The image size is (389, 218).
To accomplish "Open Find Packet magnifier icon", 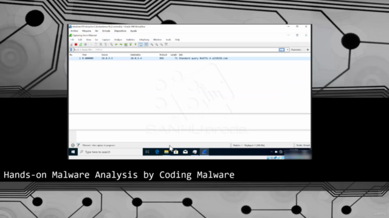I will point(111,44).
